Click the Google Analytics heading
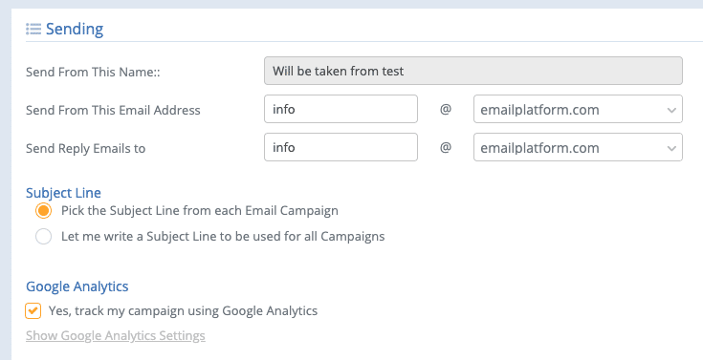The width and height of the screenshot is (703, 360). click(77, 286)
